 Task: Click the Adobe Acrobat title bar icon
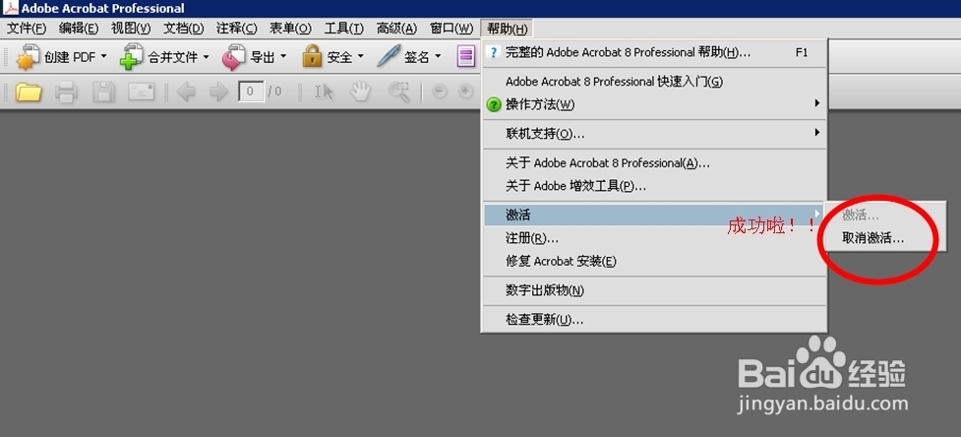[11, 8]
